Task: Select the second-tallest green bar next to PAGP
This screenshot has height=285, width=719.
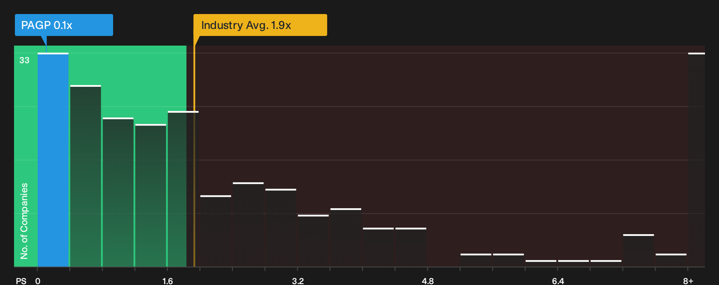Action: (85, 176)
